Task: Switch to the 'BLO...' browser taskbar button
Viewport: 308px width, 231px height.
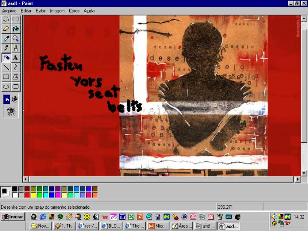Action: point(111,226)
